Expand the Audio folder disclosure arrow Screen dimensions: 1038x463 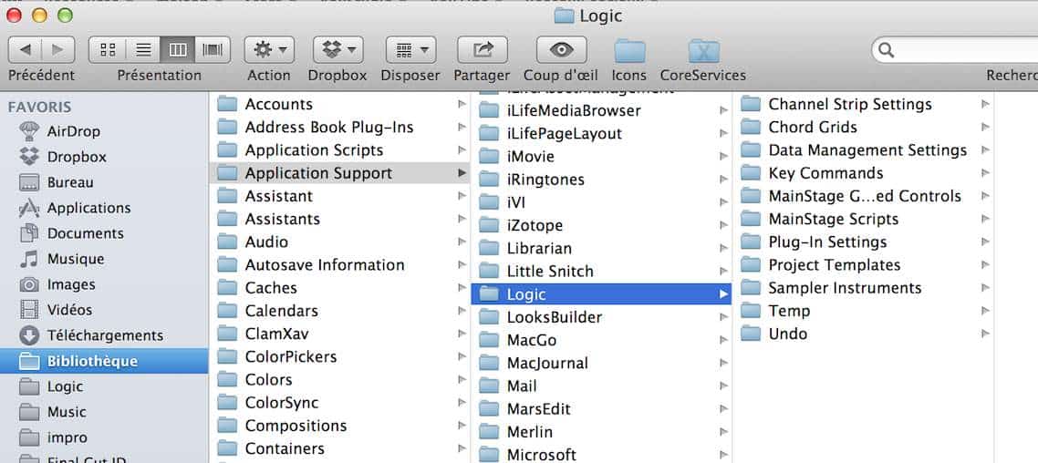tap(462, 242)
